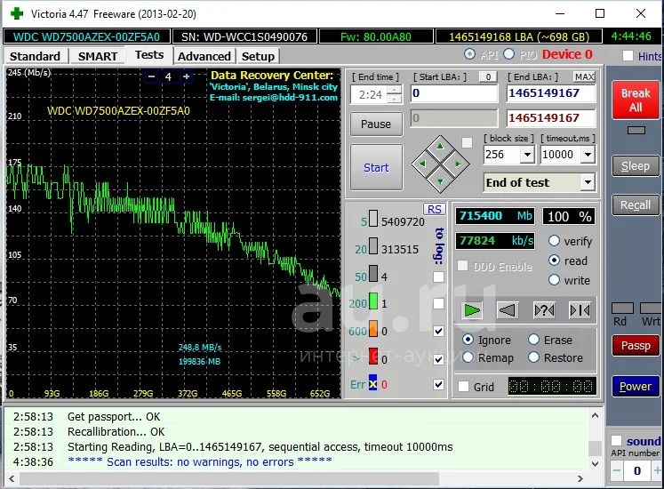Click the green play forward scan icon

coord(472,309)
